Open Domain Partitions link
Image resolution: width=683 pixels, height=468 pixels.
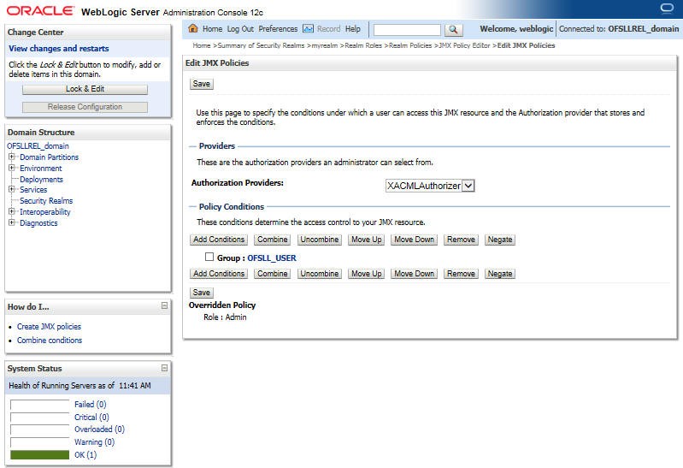(x=50, y=157)
